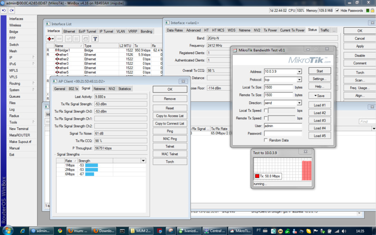Click the Password field in Bandwidth Test

282,133
